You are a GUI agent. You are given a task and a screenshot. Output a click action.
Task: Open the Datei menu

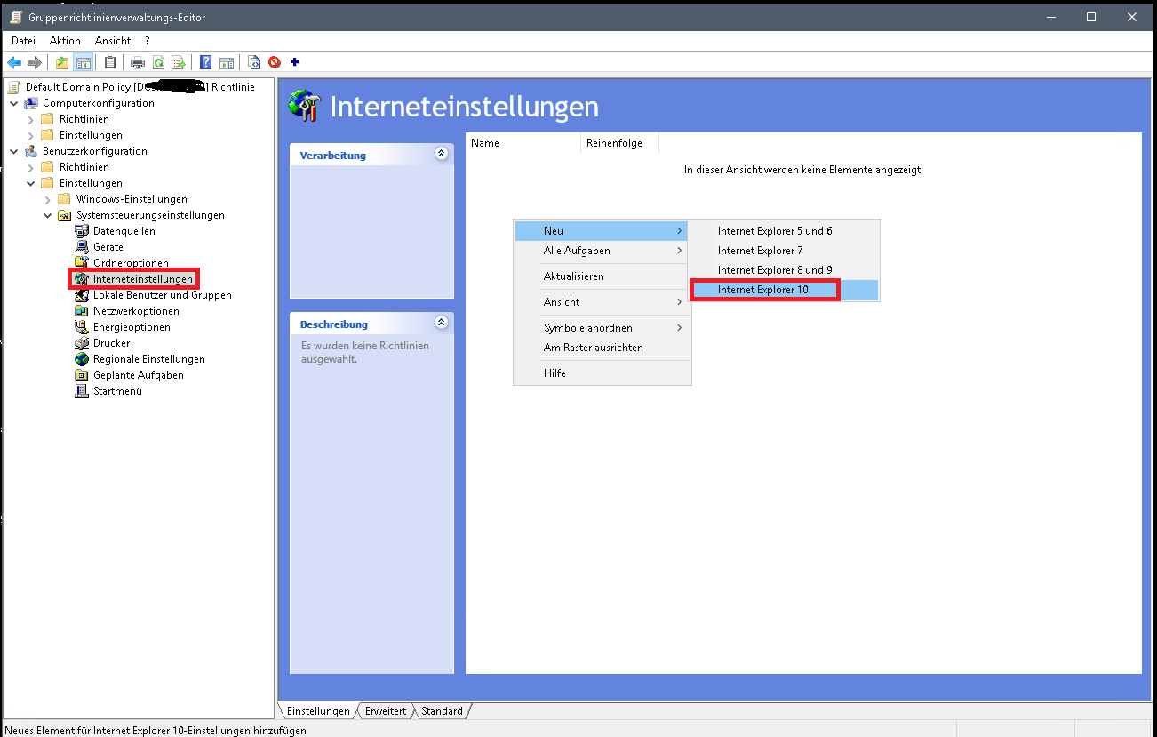coord(24,41)
